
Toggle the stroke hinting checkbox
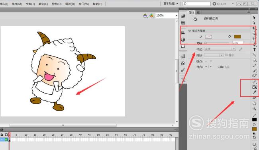coord(226,55)
